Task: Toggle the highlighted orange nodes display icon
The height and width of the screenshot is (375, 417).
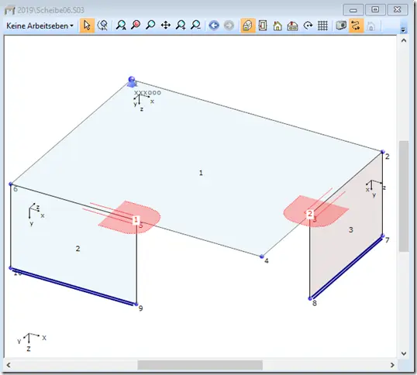Action: [x=356, y=26]
